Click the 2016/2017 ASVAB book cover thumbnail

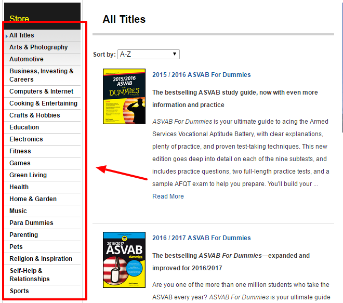click(x=124, y=260)
